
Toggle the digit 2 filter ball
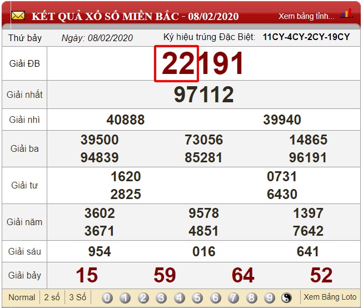(143, 297)
